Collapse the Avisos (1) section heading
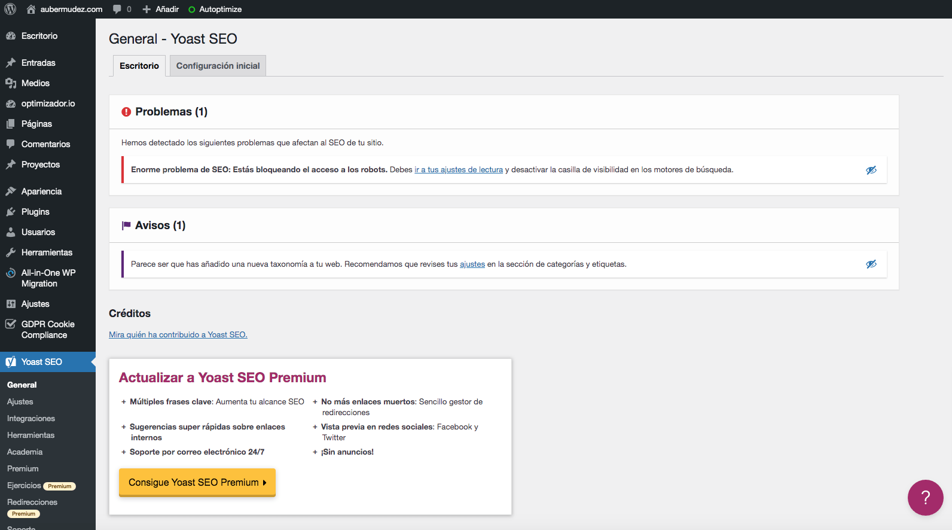952x530 pixels. (160, 226)
